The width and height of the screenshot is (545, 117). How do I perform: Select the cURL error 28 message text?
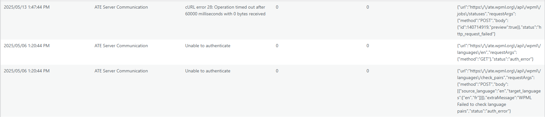click(225, 11)
